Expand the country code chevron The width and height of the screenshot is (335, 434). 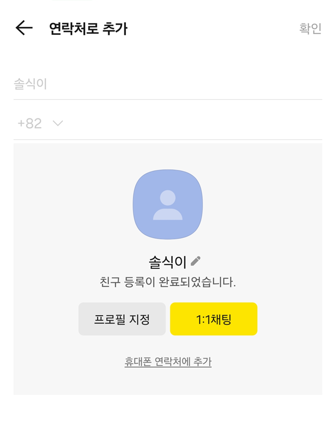point(57,122)
